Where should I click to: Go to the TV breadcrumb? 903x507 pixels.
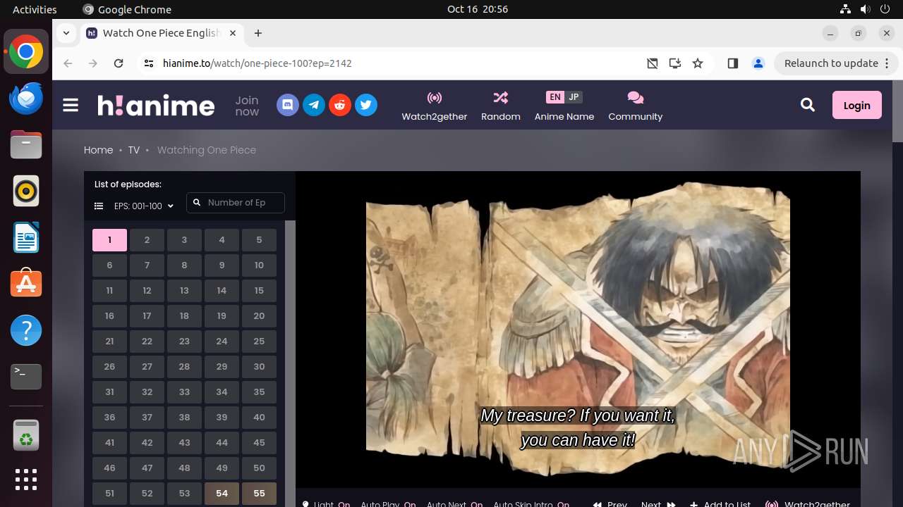[133, 150]
